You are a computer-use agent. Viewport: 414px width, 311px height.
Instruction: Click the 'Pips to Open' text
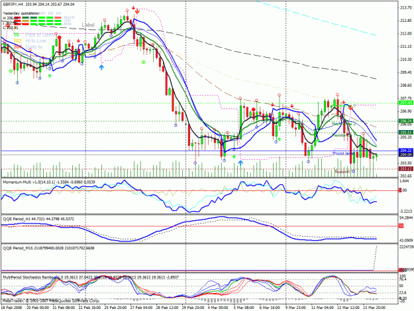point(40,35)
